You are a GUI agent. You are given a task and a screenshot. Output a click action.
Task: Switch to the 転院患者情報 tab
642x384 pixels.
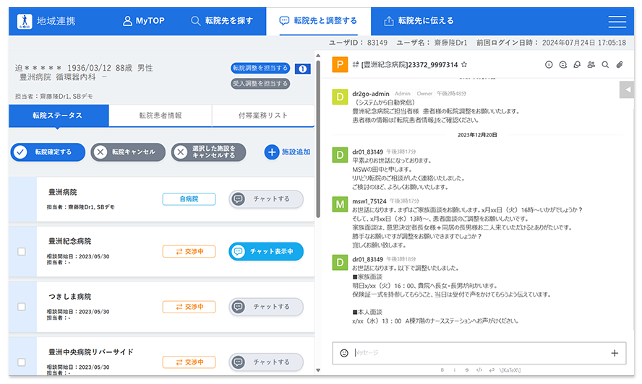click(160, 115)
